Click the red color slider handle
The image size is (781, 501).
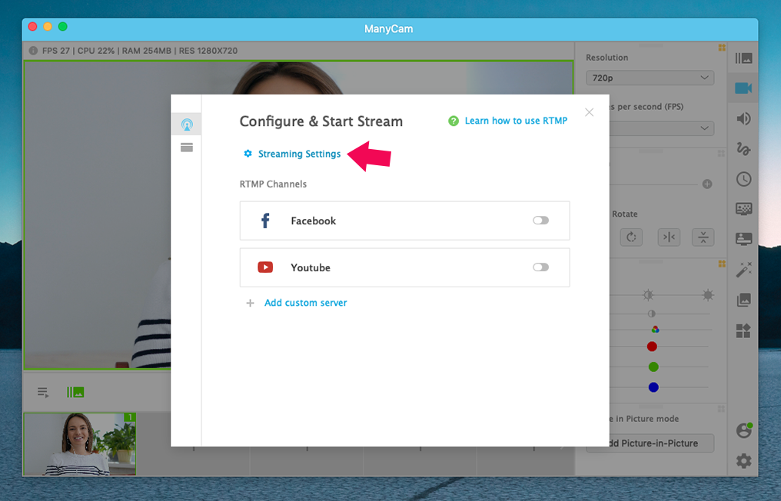pyautogui.click(x=652, y=347)
